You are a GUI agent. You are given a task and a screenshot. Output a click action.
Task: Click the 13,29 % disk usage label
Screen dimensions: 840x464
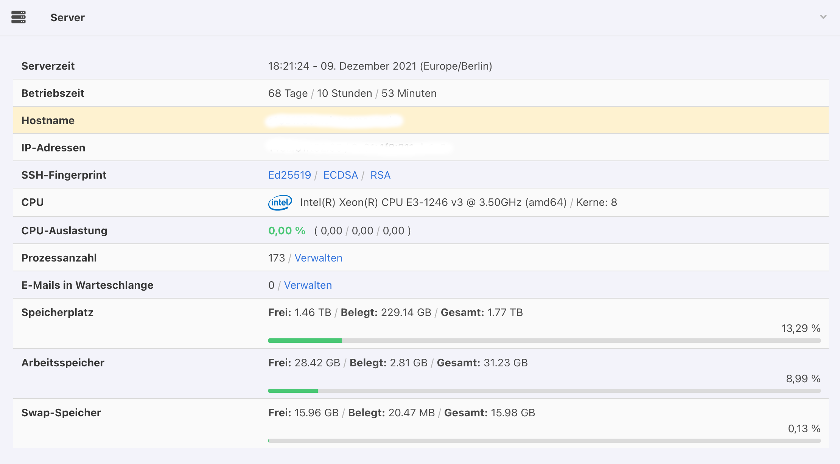(x=801, y=328)
